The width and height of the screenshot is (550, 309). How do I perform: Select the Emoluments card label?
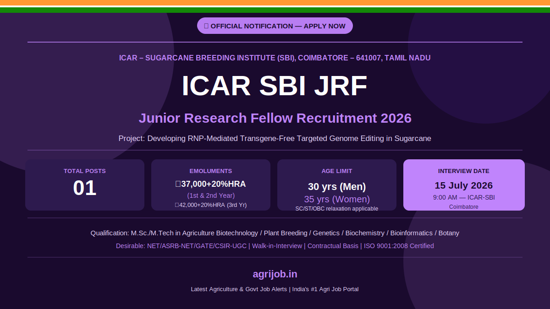coord(211,171)
